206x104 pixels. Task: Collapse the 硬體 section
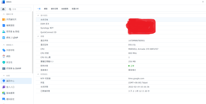(38, 36)
